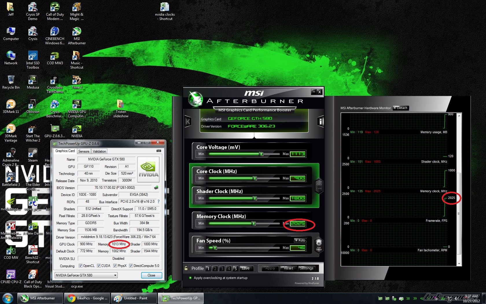486x304 pixels.
Task: Click the Afterburner Settings button
Action: point(306,268)
